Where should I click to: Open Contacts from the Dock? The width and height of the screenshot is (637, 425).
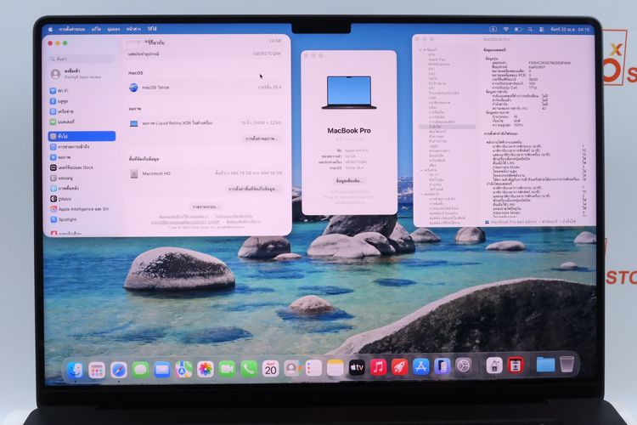coord(292,368)
